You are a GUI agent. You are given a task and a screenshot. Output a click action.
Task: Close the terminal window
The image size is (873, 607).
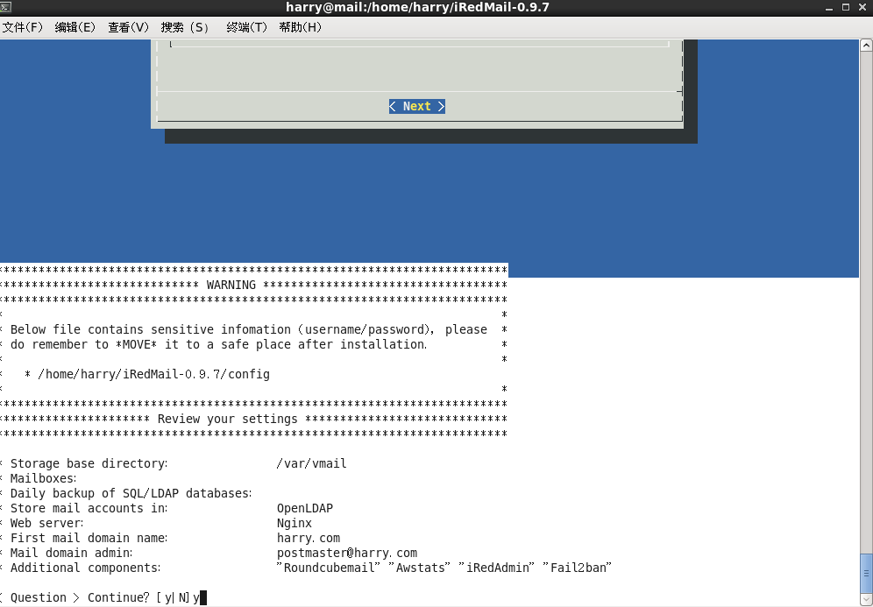pyautogui.click(x=862, y=7)
